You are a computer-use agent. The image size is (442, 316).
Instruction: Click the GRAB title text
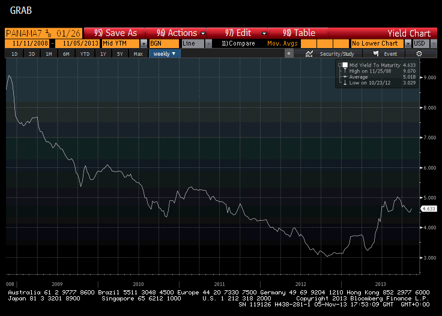21,10
